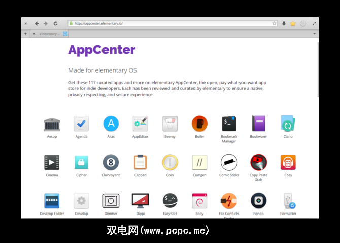Open the AppEditor app icon
This screenshot has width=340, height=243.
[140, 124]
